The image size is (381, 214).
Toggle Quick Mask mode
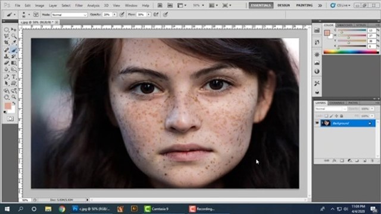coord(10,119)
